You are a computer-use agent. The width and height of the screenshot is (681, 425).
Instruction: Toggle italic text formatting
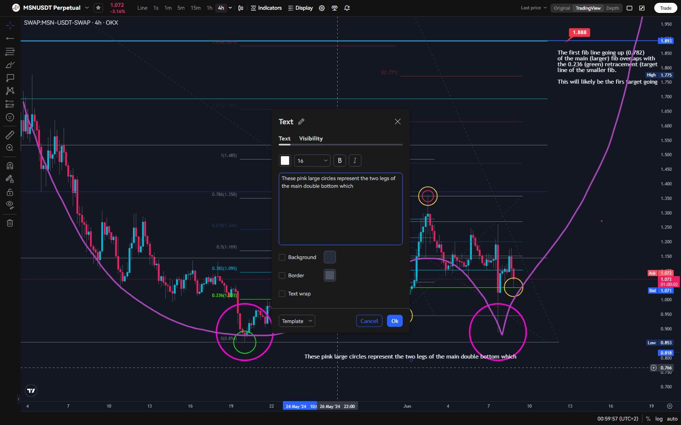coord(355,161)
